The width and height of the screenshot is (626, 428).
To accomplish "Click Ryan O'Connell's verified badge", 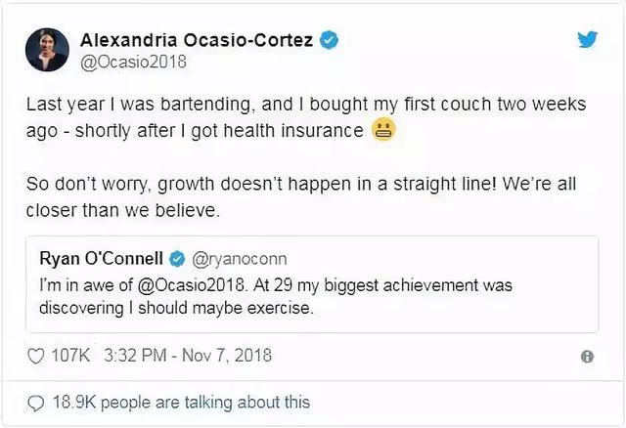I will point(177,260).
